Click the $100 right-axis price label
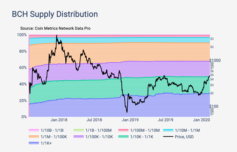The height and width of the screenshot is (152, 237). coord(214,106)
